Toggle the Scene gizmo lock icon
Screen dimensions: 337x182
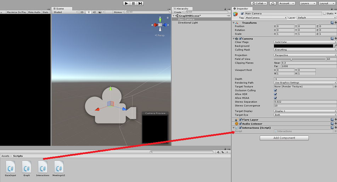(168, 18)
